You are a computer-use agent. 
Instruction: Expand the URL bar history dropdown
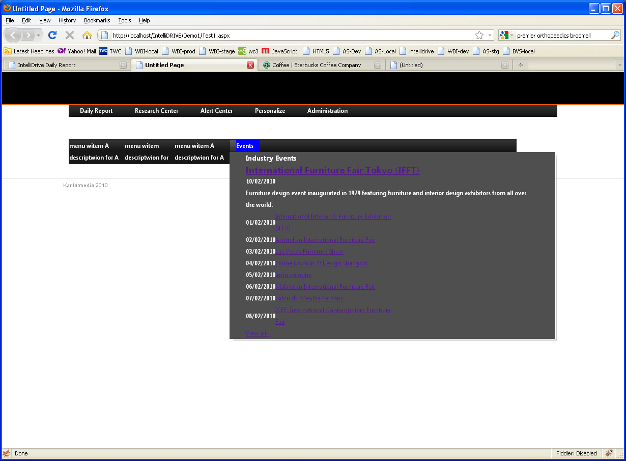pyautogui.click(x=490, y=35)
